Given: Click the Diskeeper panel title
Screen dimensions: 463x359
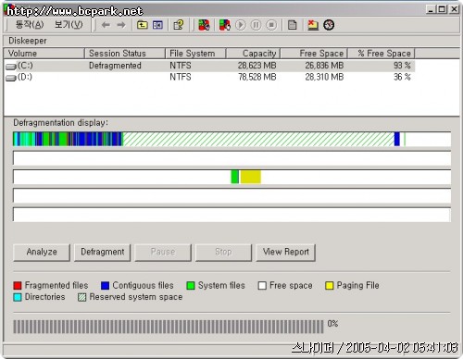Looking at the screenshot, I should (28, 41).
